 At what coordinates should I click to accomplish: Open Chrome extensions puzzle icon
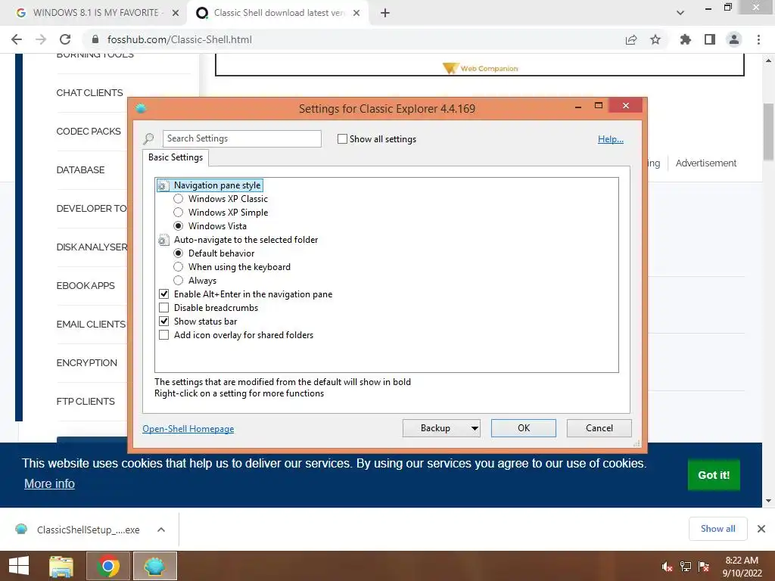coord(685,39)
